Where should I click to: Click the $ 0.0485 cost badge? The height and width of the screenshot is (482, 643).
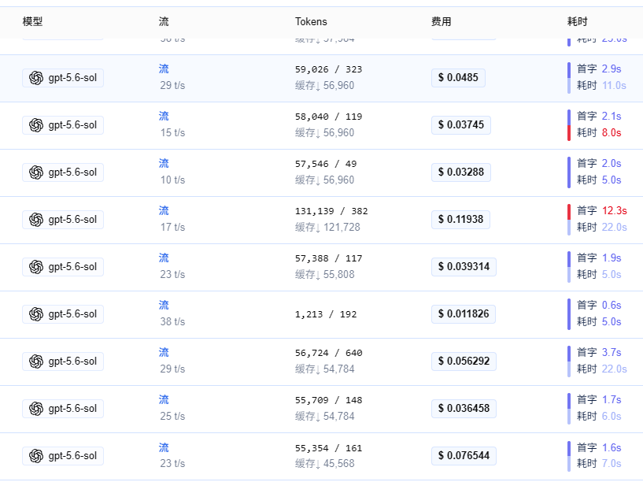tap(458, 77)
